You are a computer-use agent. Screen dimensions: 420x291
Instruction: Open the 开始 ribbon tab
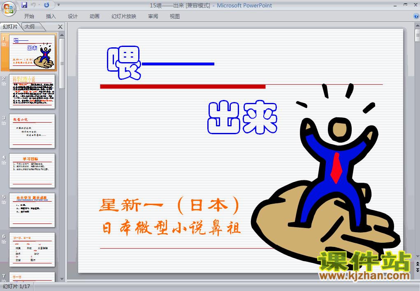(x=29, y=16)
